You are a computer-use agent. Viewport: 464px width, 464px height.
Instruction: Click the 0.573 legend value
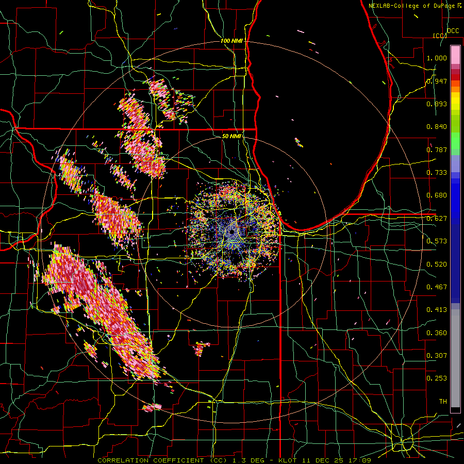437,241
